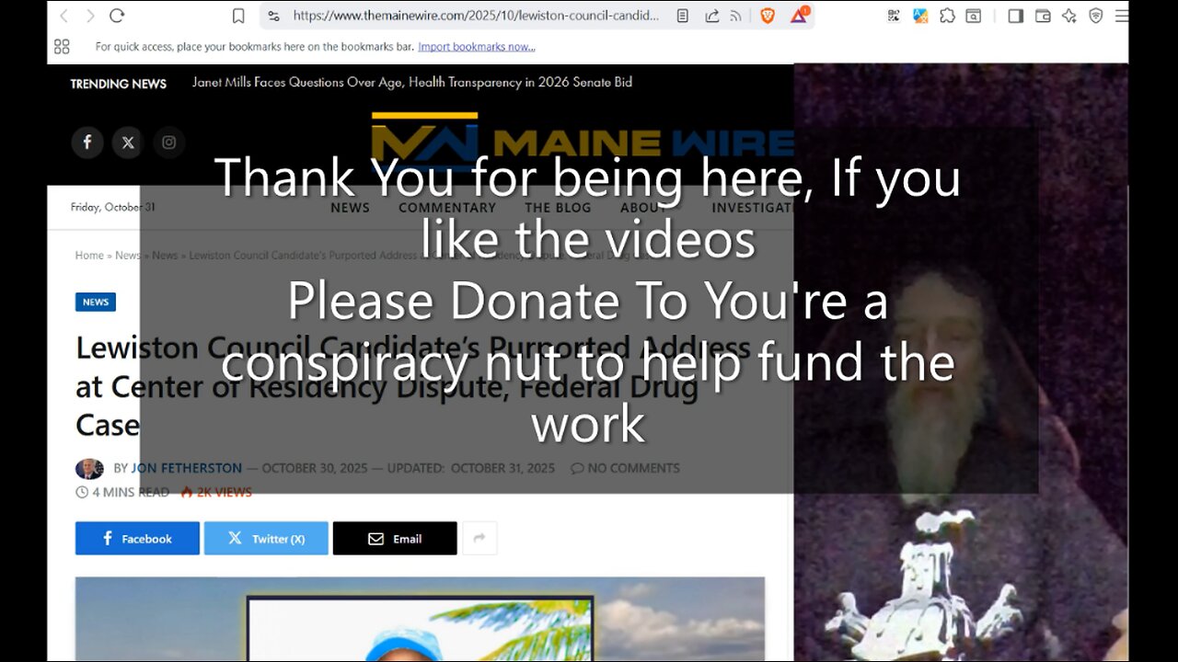Open author Jon Fetherston's page link
Image resolution: width=1178 pixels, height=662 pixels.
186,468
